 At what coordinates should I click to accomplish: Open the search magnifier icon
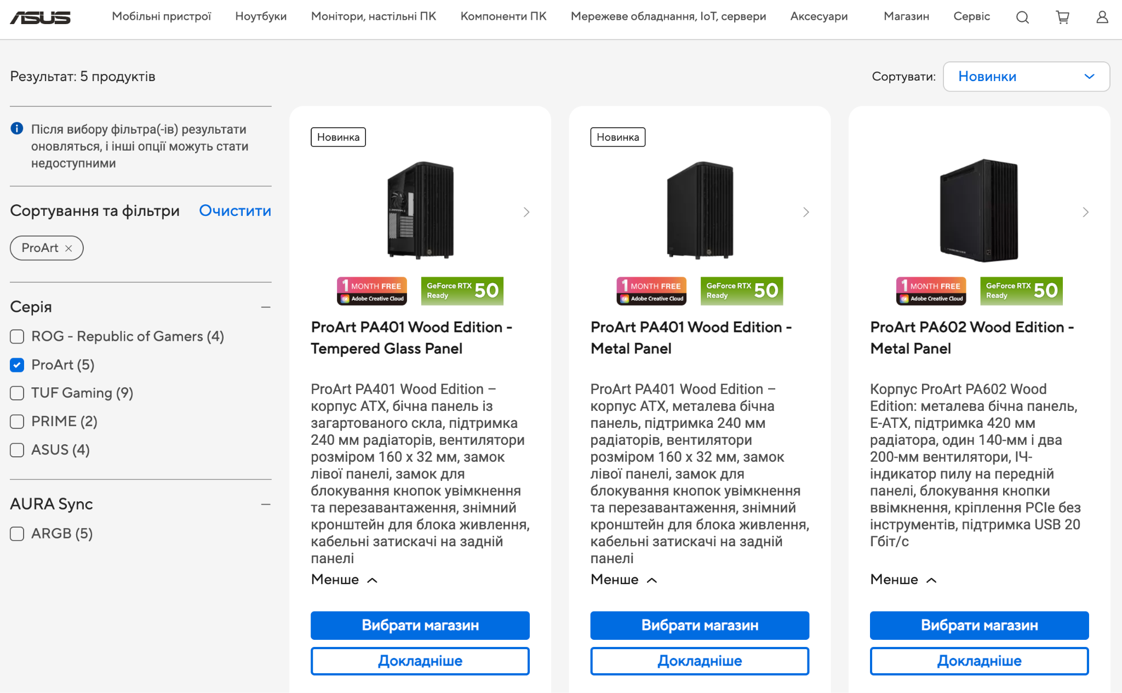point(1022,18)
